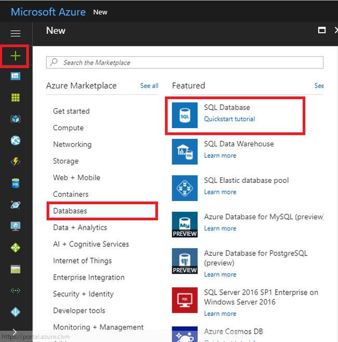Open the Compute category

68,128
